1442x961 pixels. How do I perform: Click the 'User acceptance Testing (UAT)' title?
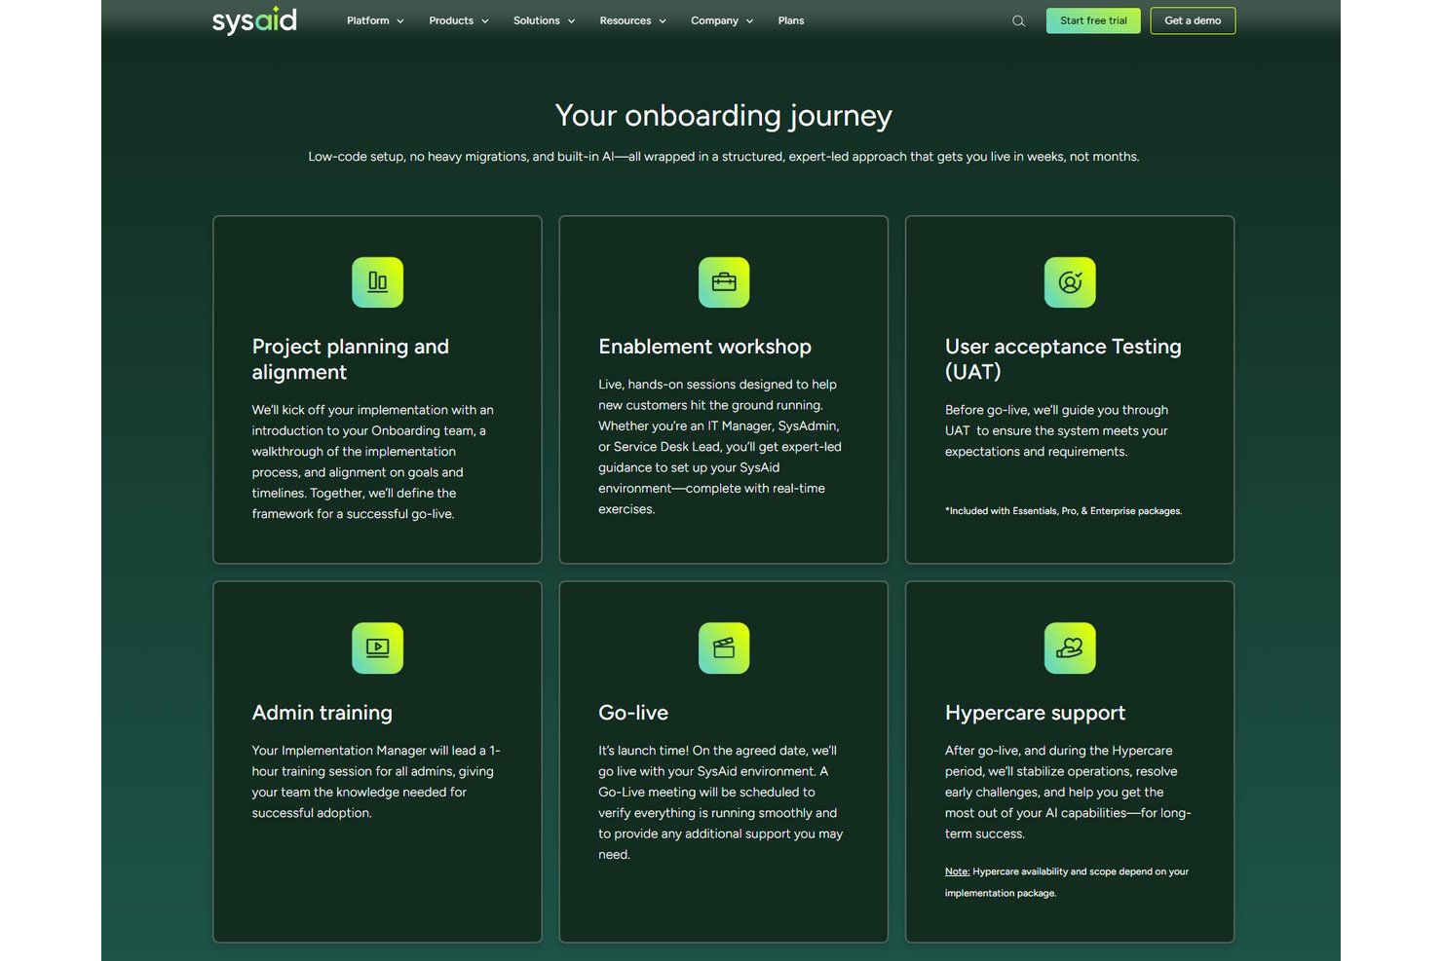[1063, 359]
